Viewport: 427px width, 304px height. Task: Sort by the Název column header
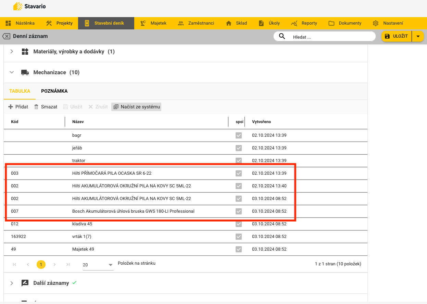pyautogui.click(x=78, y=122)
